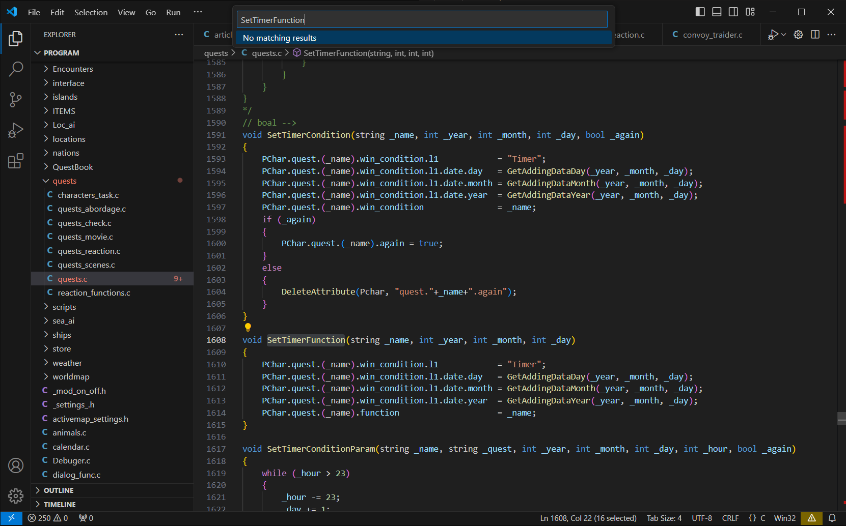Open the Extensions view
The width and height of the screenshot is (846, 526).
pyautogui.click(x=16, y=161)
